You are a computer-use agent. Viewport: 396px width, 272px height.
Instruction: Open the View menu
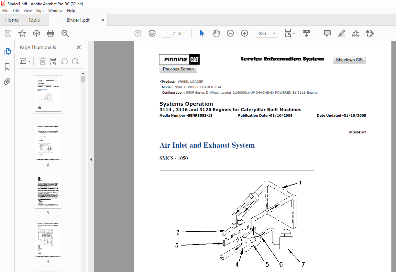(x=27, y=11)
